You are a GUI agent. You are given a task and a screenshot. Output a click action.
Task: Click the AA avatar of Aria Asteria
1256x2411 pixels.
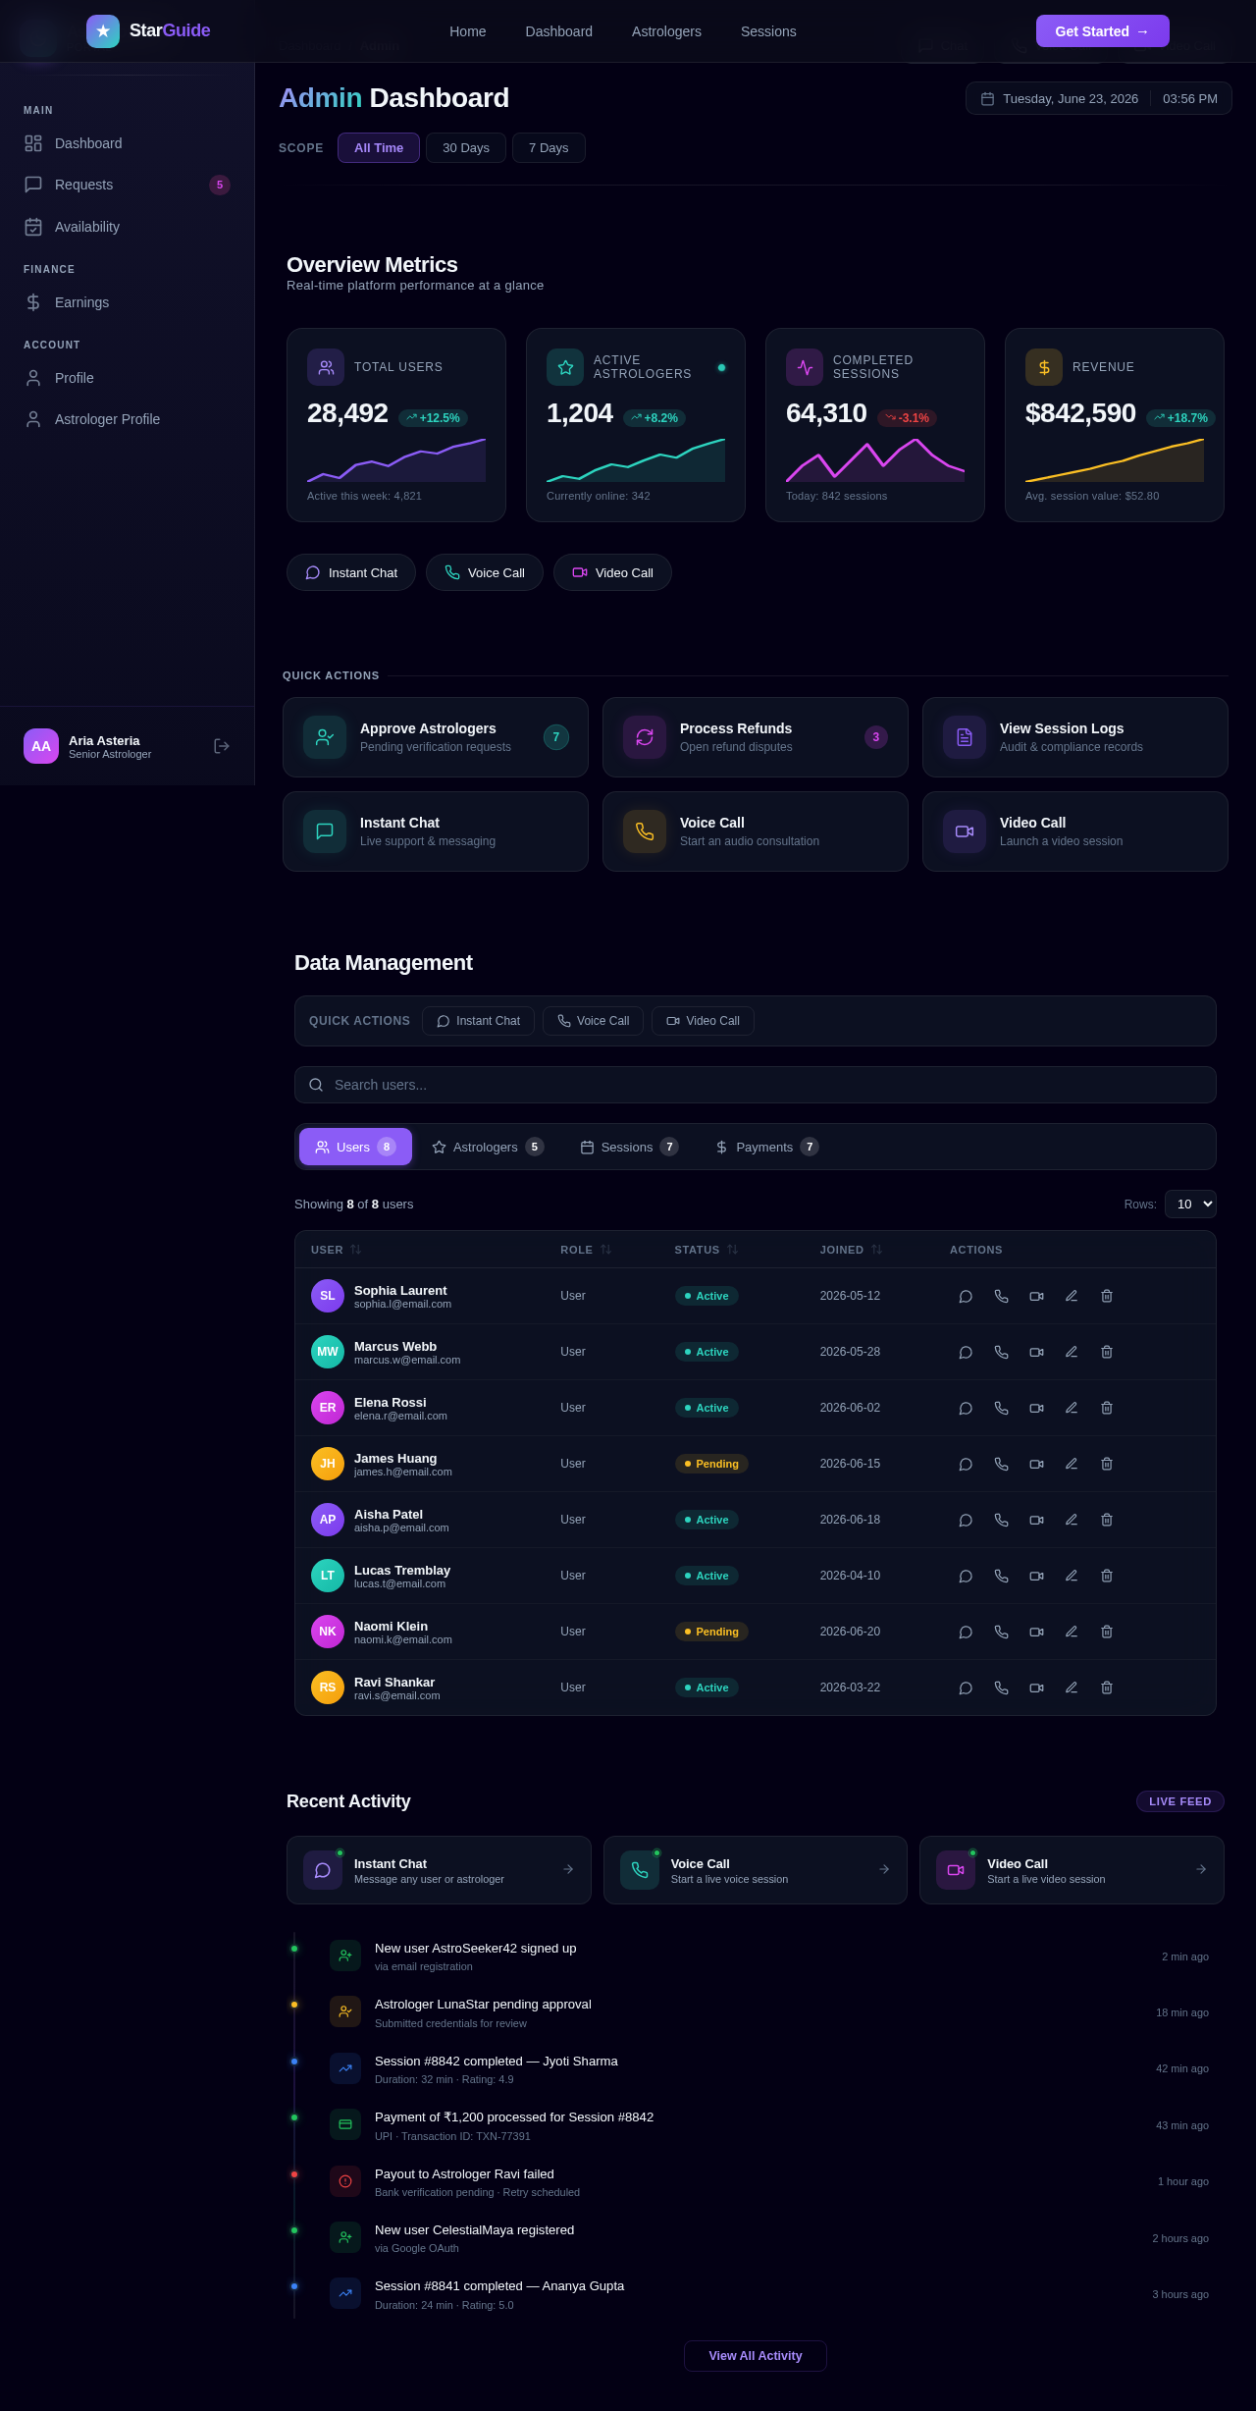[41, 746]
